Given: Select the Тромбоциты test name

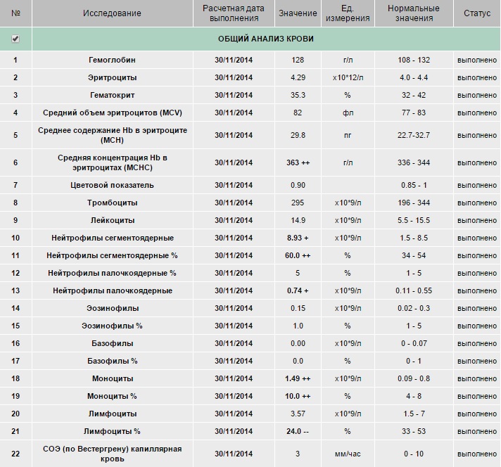Looking at the screenshot, I should (x=112, y=203).
